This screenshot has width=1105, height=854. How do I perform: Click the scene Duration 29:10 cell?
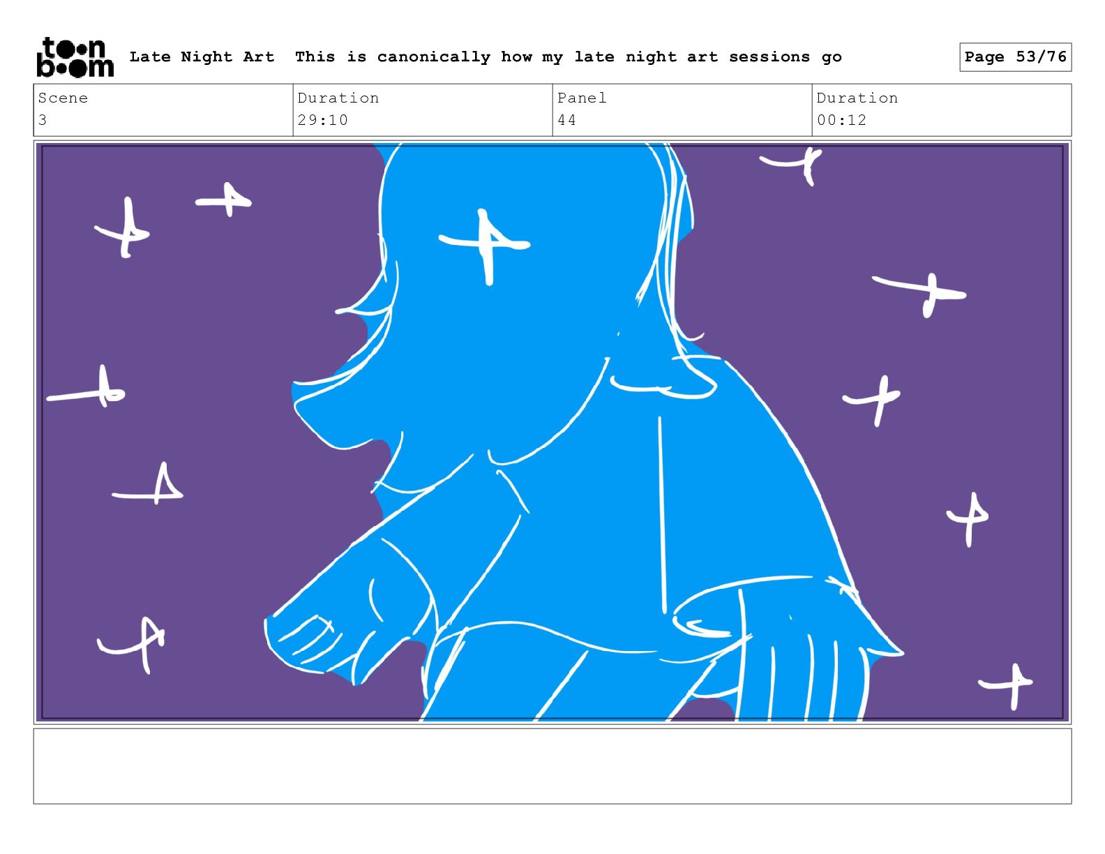423,110
